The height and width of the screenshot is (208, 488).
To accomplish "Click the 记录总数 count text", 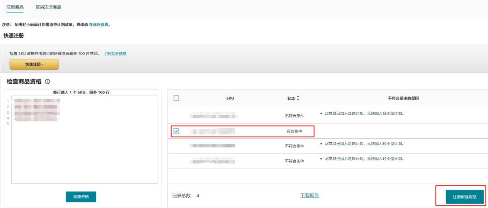I will click(x=186, y=195).
